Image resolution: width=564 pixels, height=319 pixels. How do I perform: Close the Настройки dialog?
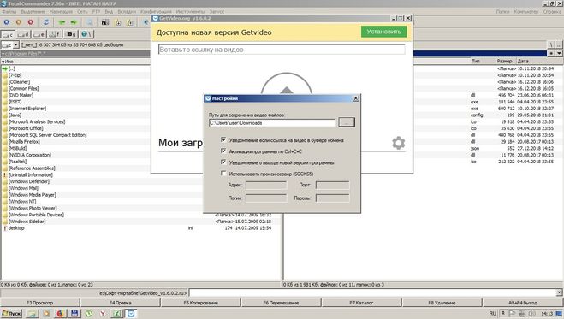[x=356, y=98]
